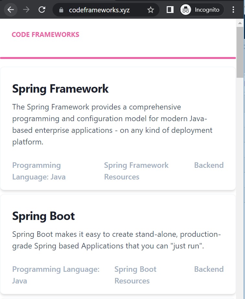245x299 pixels.
Task: Bookmark the page with the star icon
Action: [151, 10]
